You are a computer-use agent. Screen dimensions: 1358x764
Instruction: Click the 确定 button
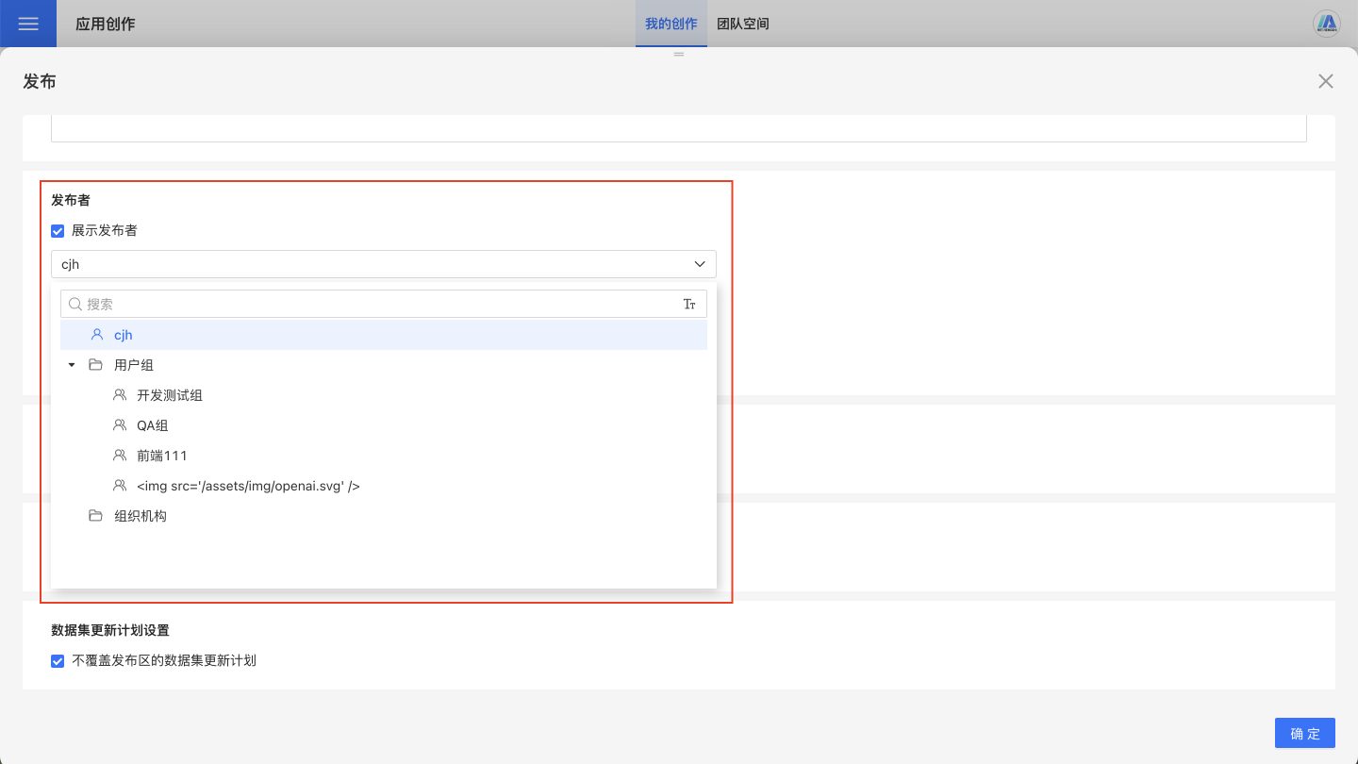(1304, 733)
